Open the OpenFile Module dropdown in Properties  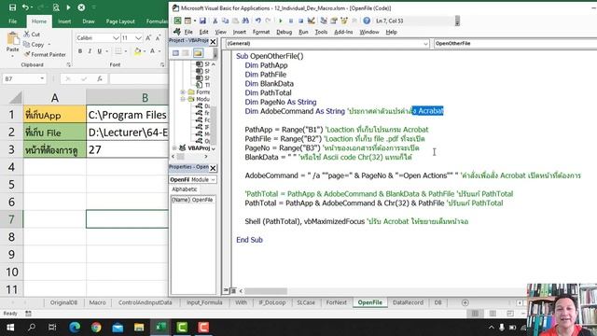(213, 179)
